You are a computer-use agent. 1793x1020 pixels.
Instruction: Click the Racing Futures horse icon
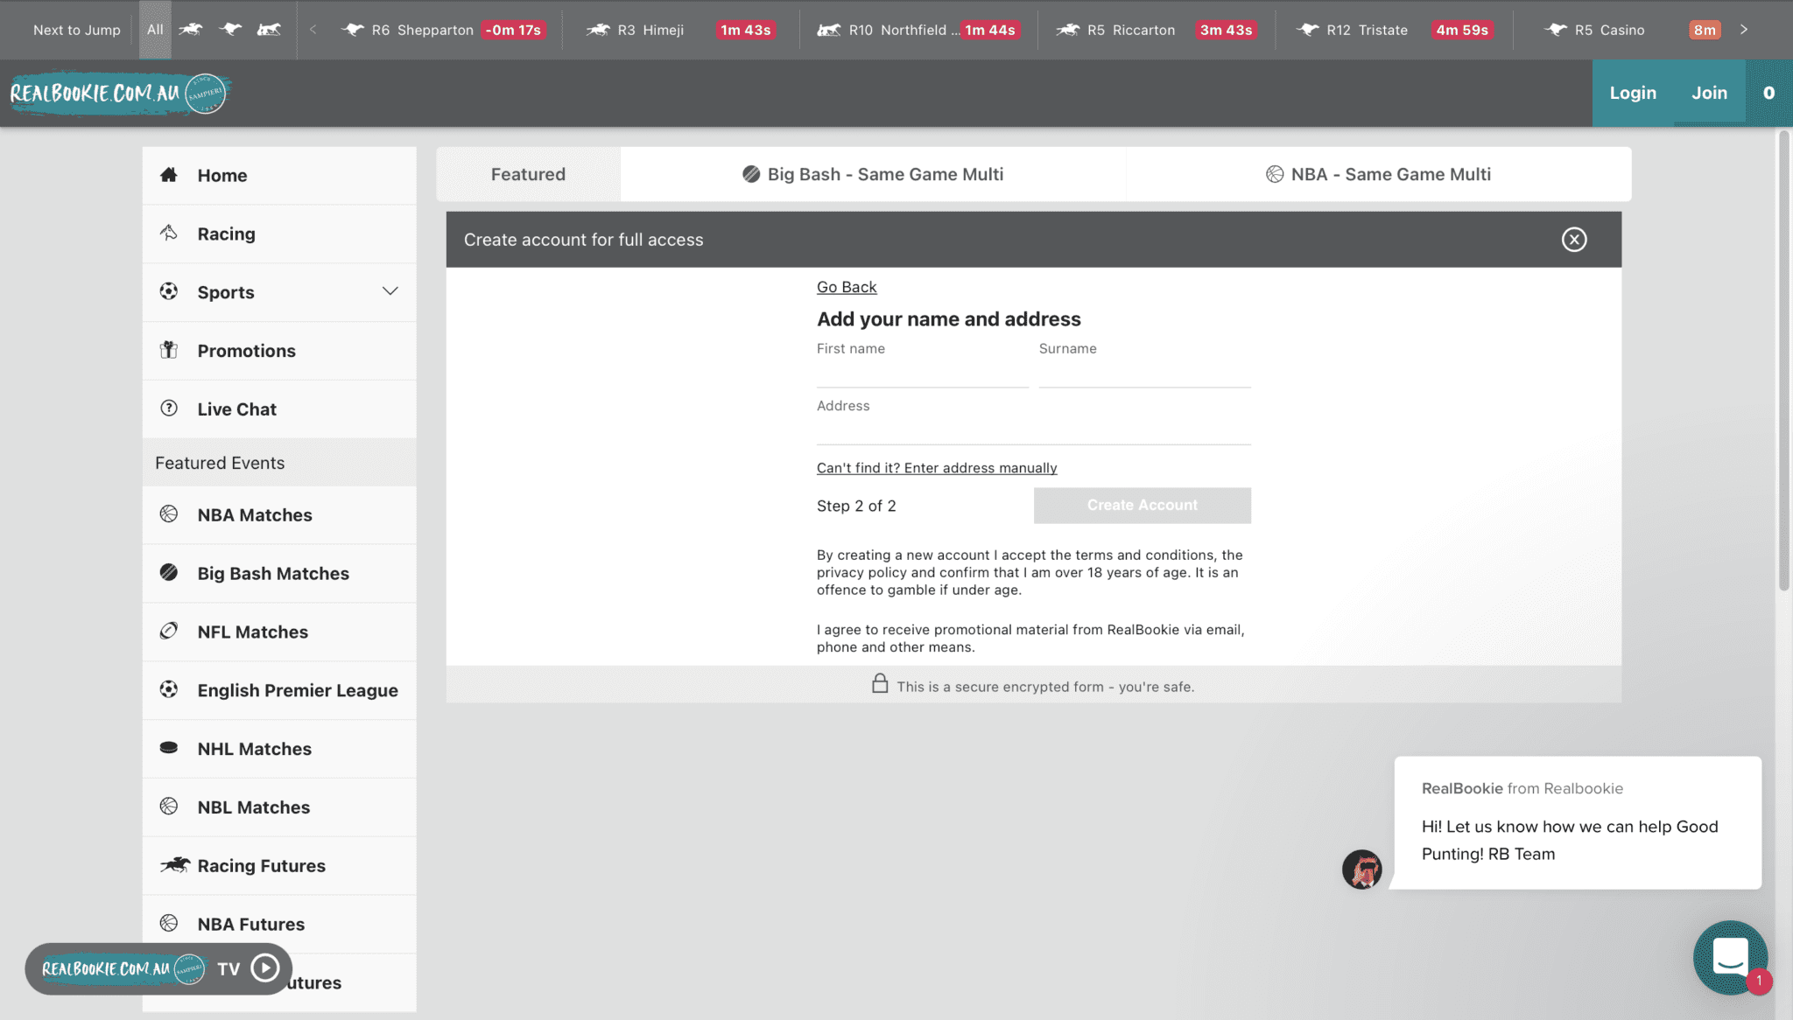[x=175, y=865]
